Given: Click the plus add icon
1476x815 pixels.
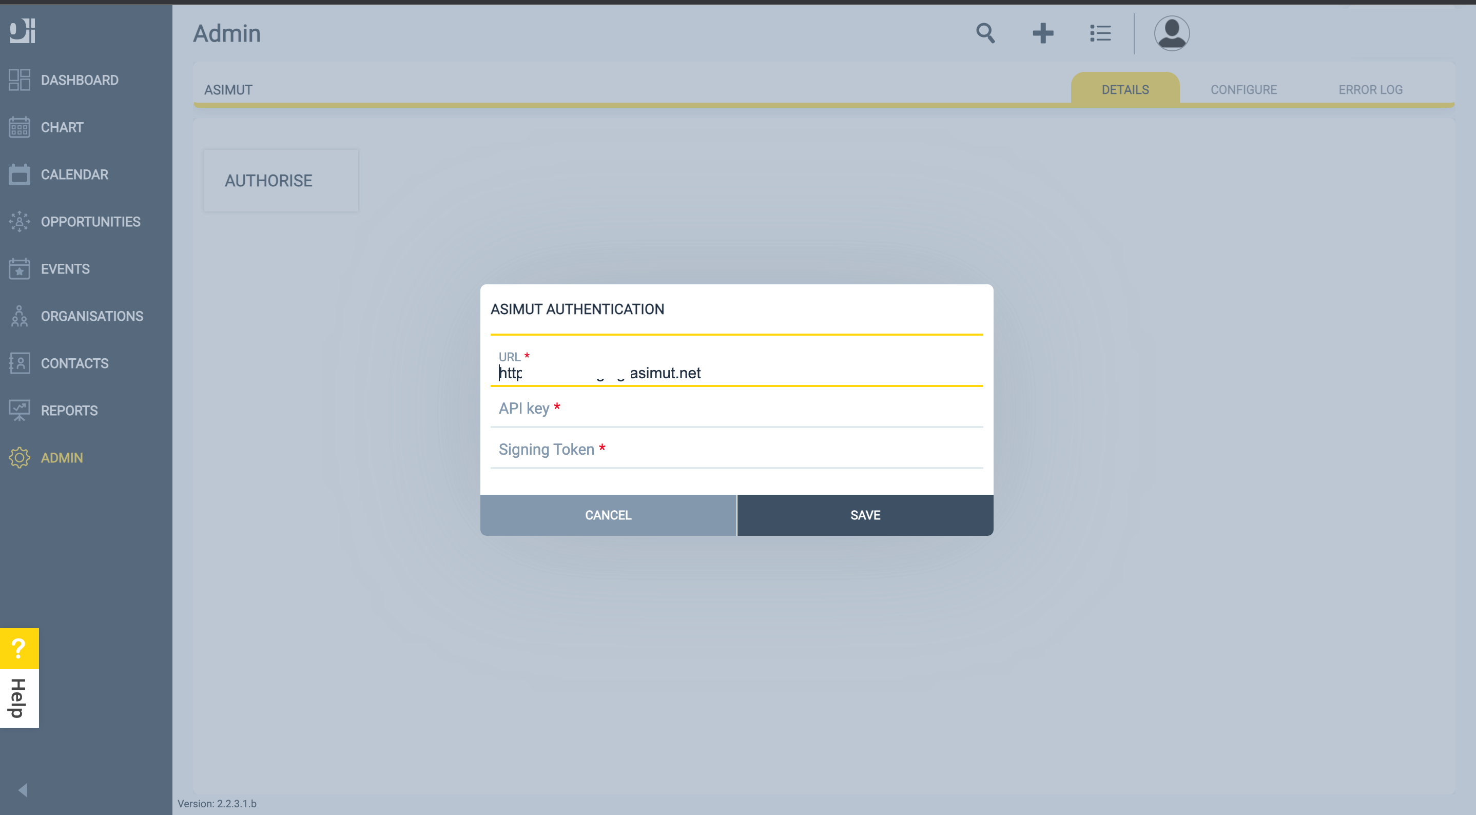Looking at the screenshot, I should 1043,33.
